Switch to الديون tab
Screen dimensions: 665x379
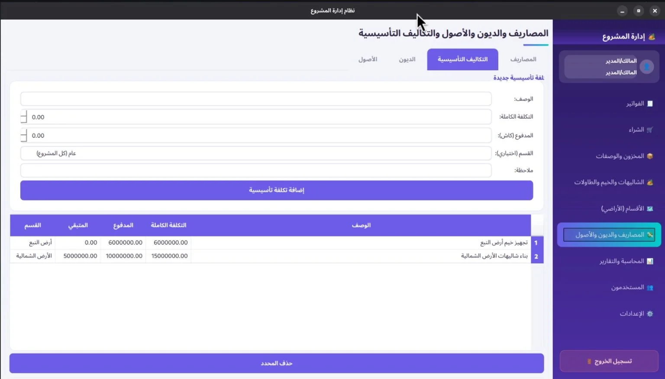click(x=407, y=59)
